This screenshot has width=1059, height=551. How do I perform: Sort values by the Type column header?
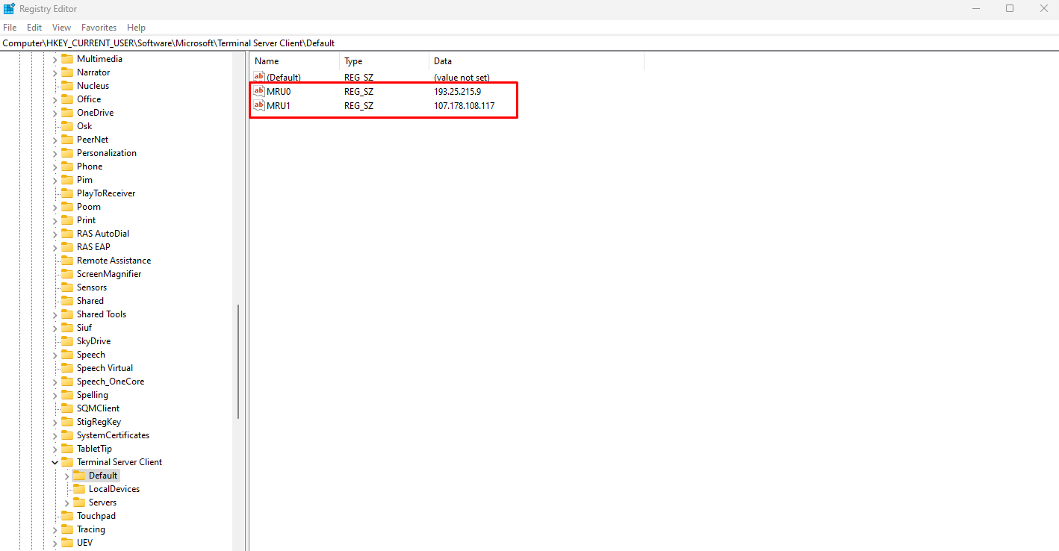(384, 61)
